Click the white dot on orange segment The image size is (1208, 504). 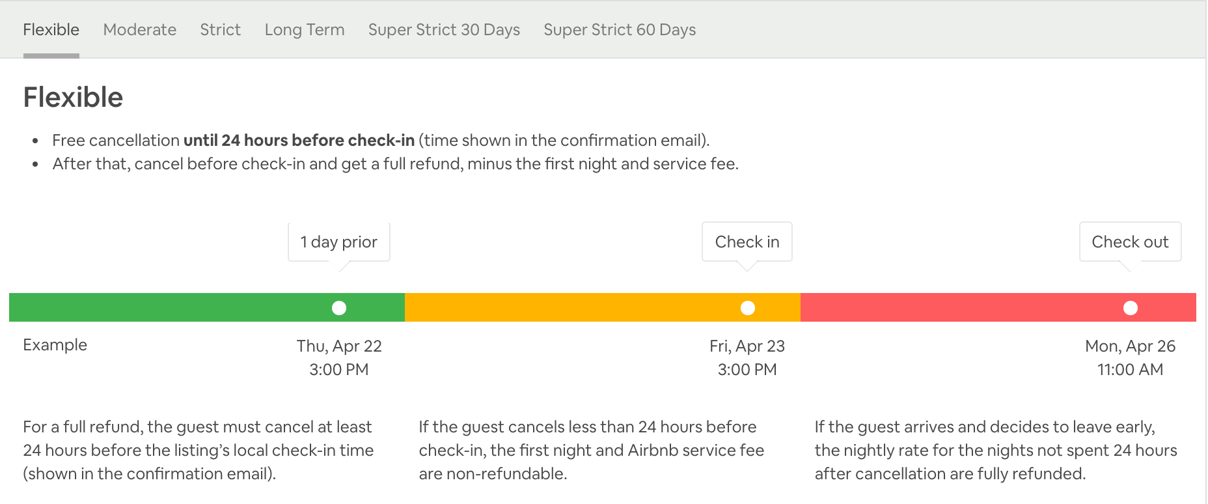748,308
